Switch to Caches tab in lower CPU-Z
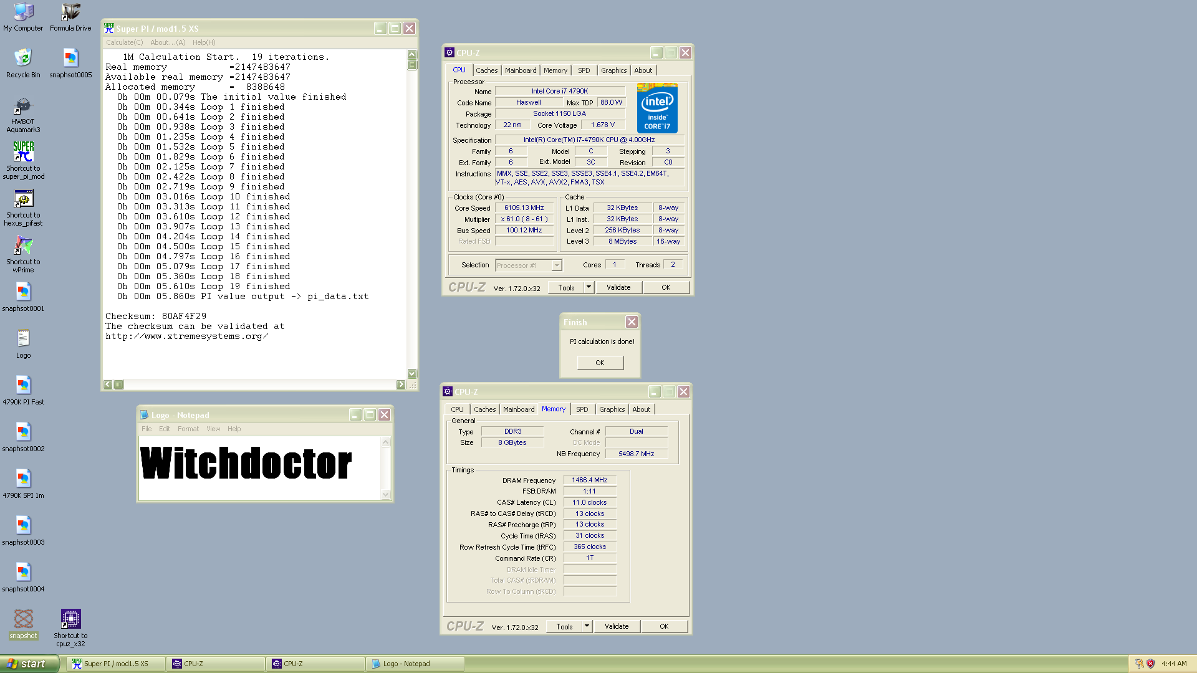The width and height of the screenshot is (1197, 673). tap(485, 409)
